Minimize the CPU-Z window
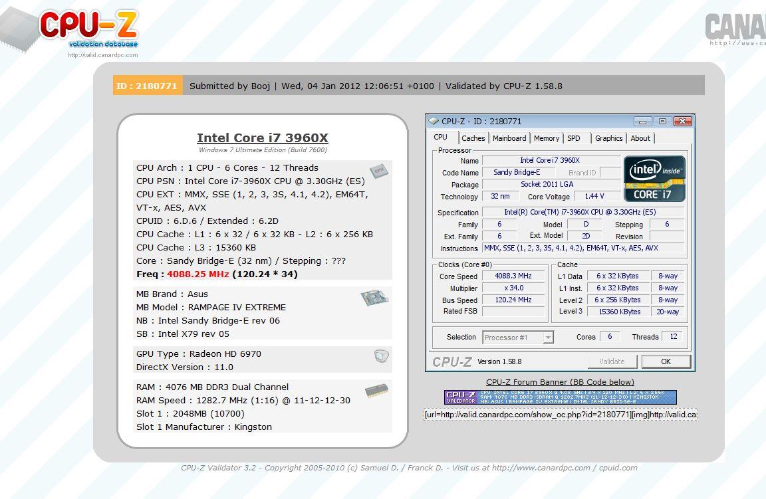766x499 pixels. click(x=642, y=122)
